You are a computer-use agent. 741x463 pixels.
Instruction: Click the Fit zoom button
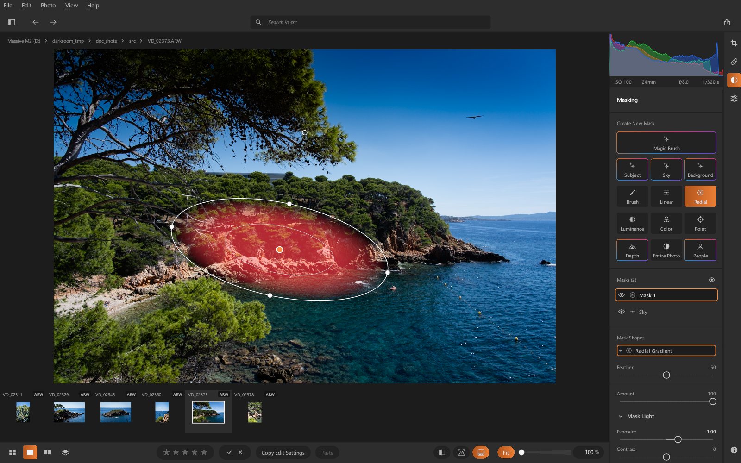coord(506,452)
